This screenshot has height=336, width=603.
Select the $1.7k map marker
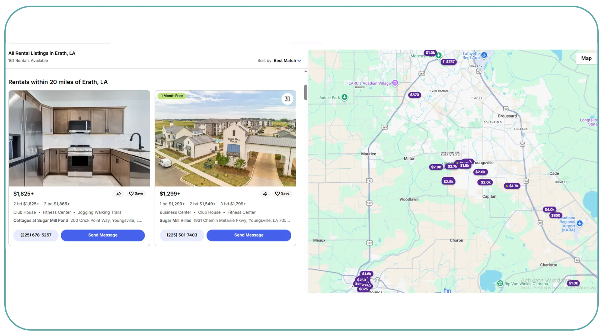[x=512, y=186]
